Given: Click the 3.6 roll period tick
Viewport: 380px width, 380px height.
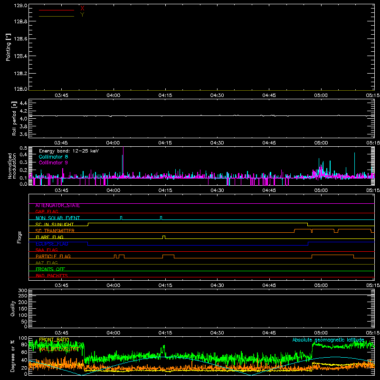Looking at the screenshot, I should coord(23,134).
